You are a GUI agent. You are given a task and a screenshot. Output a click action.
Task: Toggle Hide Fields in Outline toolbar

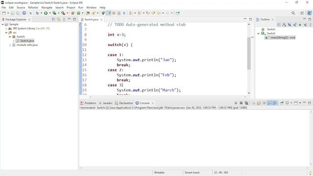tap(289, 25)
